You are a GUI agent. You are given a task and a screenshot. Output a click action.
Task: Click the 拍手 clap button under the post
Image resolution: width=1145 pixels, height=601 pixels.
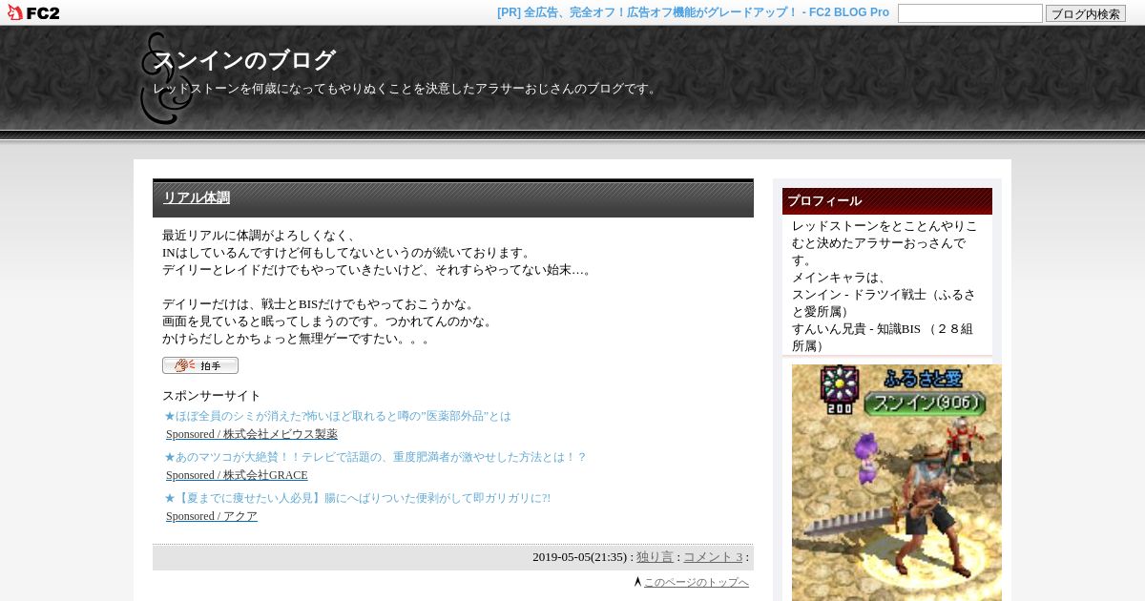pos(200,365)
